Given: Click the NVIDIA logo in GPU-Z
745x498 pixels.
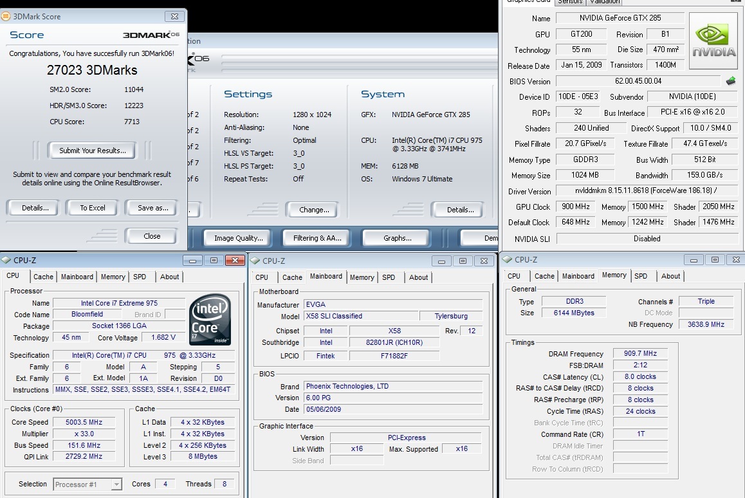Looking at the screenshot, I should (713, 41).
